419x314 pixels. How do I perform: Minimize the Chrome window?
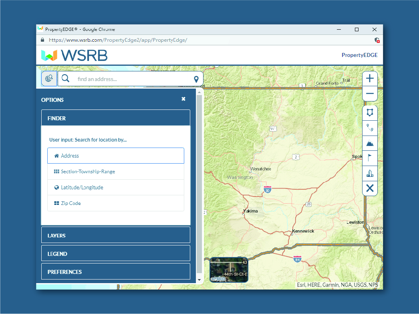[339, 29]
